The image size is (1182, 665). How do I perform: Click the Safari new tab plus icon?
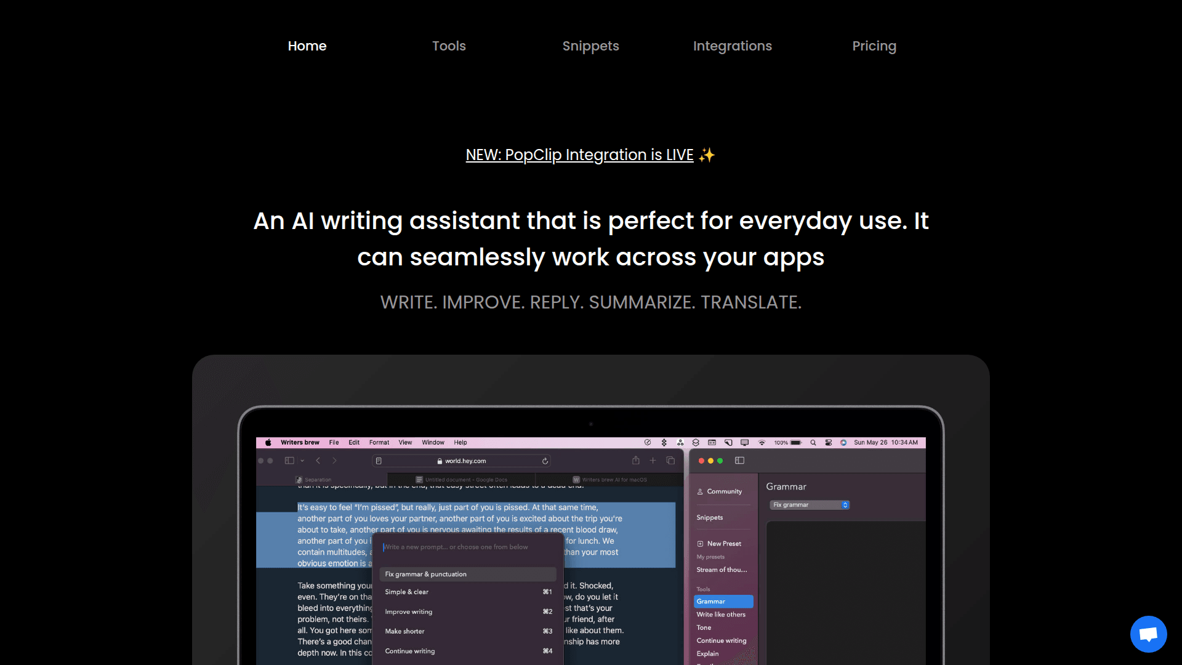(653, 461)
